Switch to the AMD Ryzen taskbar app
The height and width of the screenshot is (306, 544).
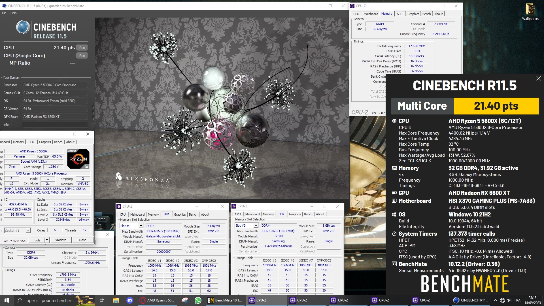(157, 300)
